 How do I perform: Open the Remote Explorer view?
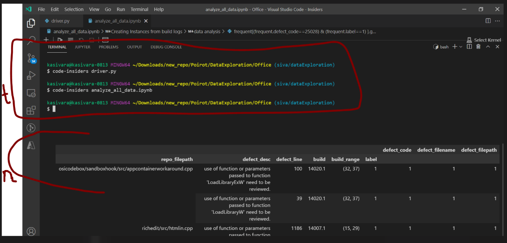31,93
